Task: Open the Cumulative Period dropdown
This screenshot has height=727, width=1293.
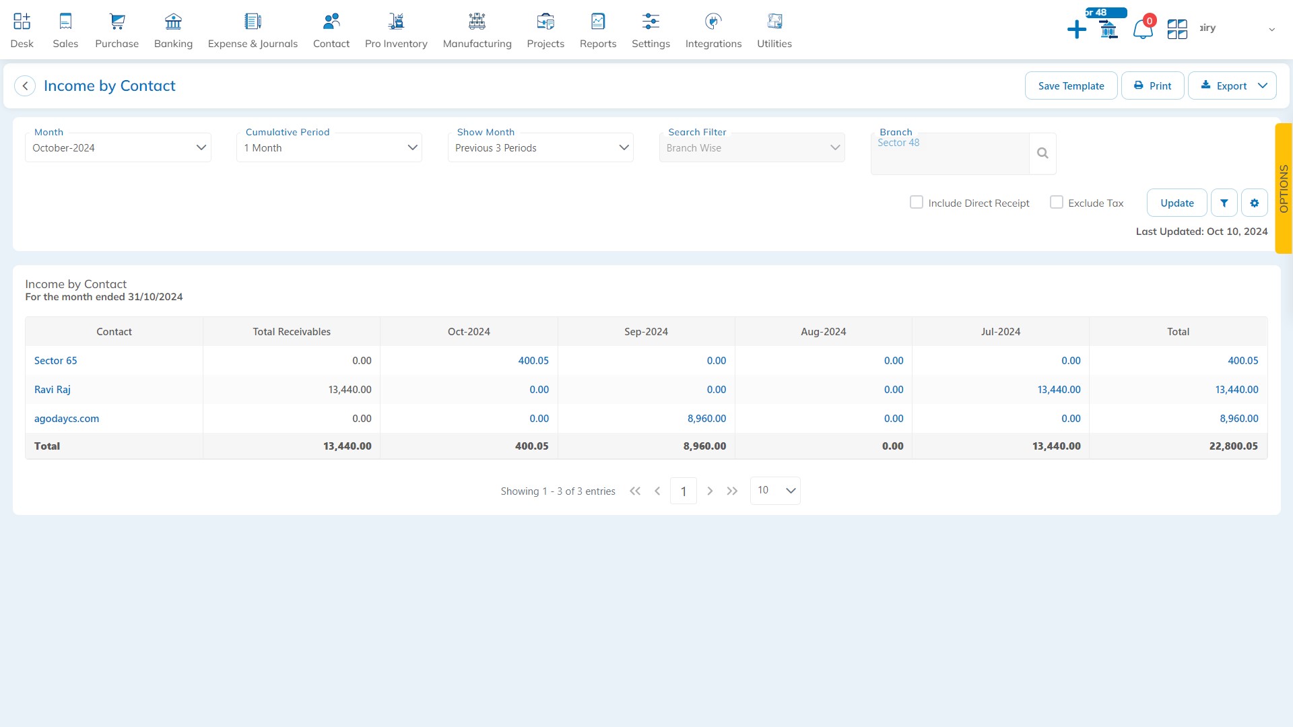Action: coord(329,147)
